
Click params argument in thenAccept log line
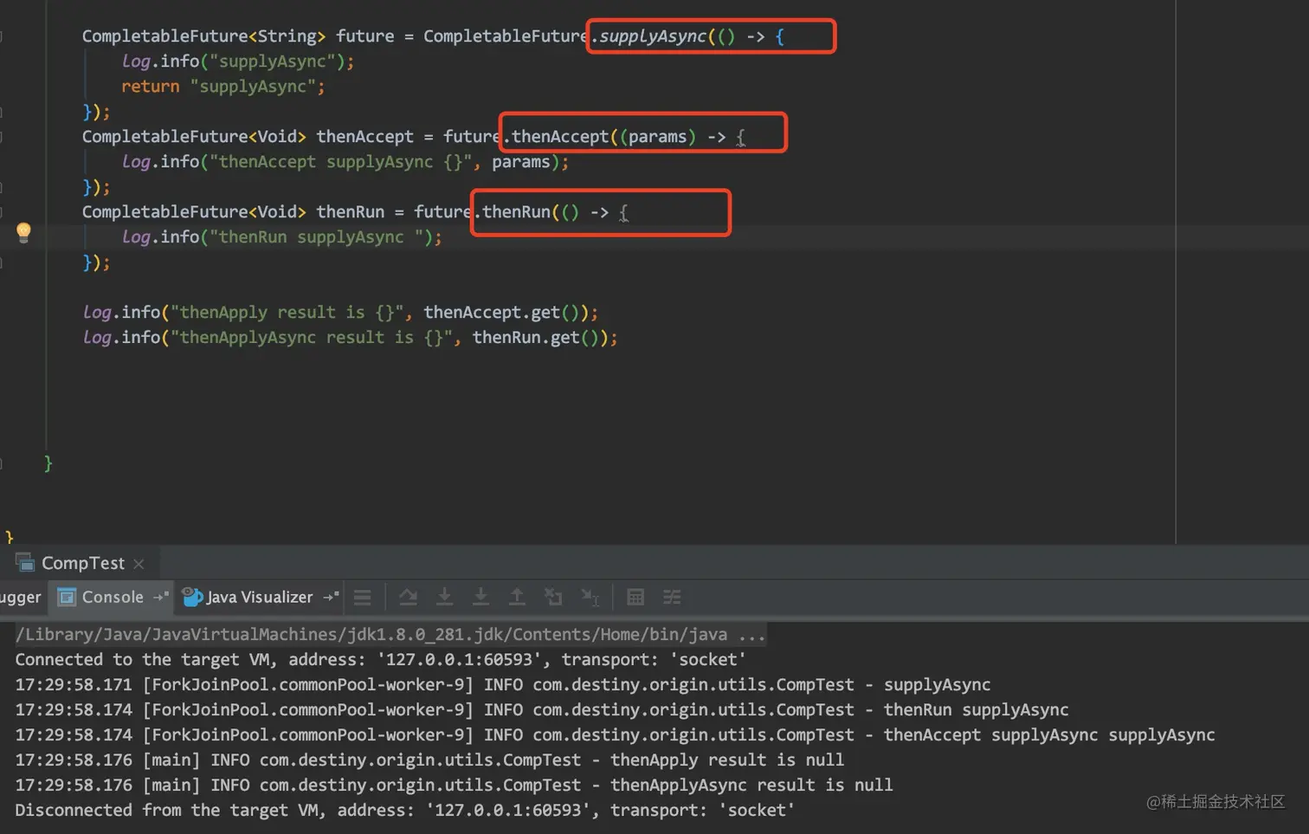[520, 162]
